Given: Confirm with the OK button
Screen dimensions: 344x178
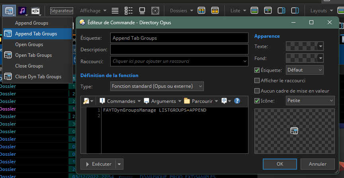Looking at the screenshot, I should (x=280, y=164).
